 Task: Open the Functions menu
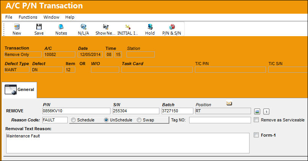[28, 17]
